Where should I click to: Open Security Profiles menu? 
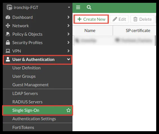coord(38,43)
